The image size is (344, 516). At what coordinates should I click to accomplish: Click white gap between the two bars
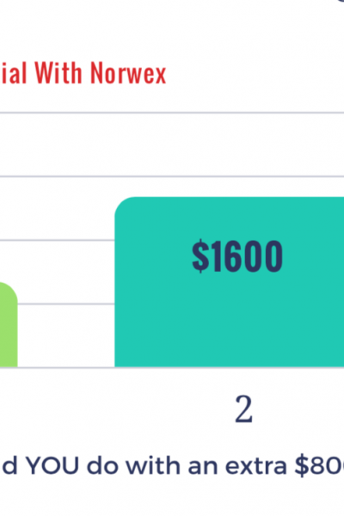point(66,335)
